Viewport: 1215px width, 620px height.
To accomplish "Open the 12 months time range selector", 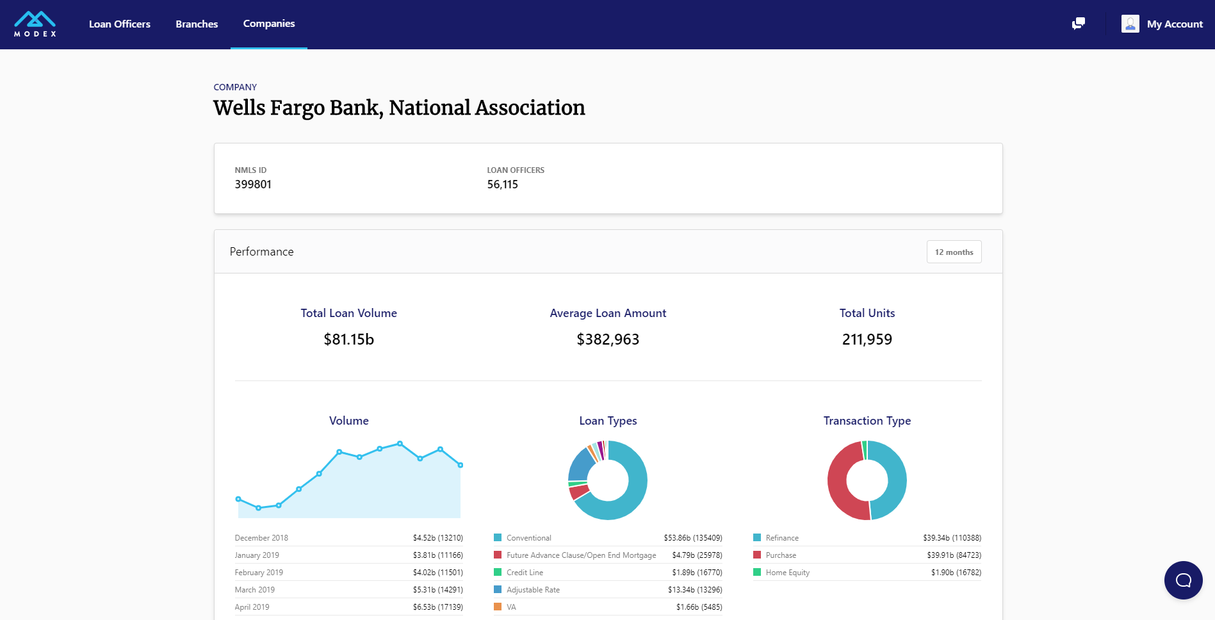I will pyautogui.click(x=954, y=251).
